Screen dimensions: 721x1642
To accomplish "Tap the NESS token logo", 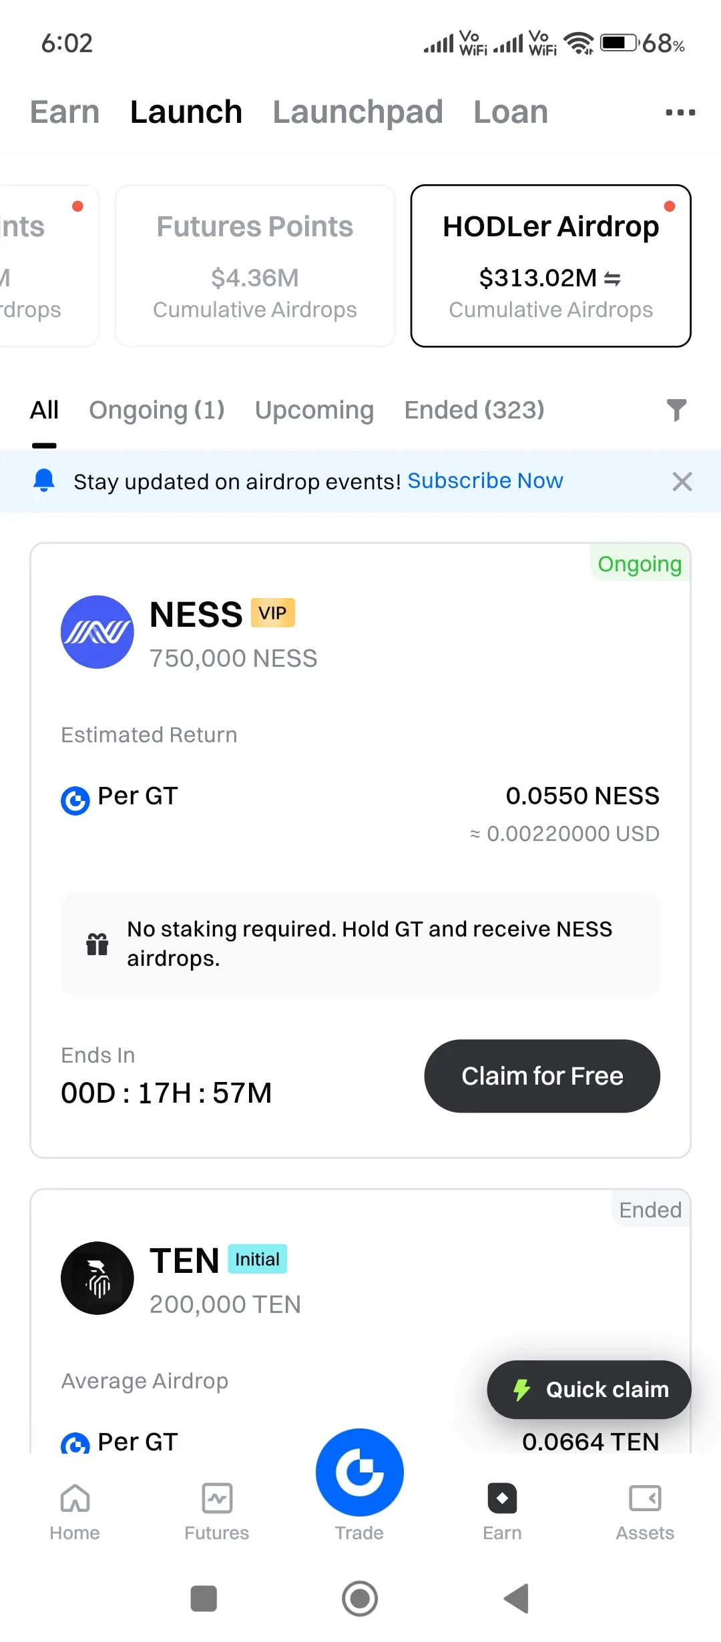I will pyautogui.click(x=97, y=632).
